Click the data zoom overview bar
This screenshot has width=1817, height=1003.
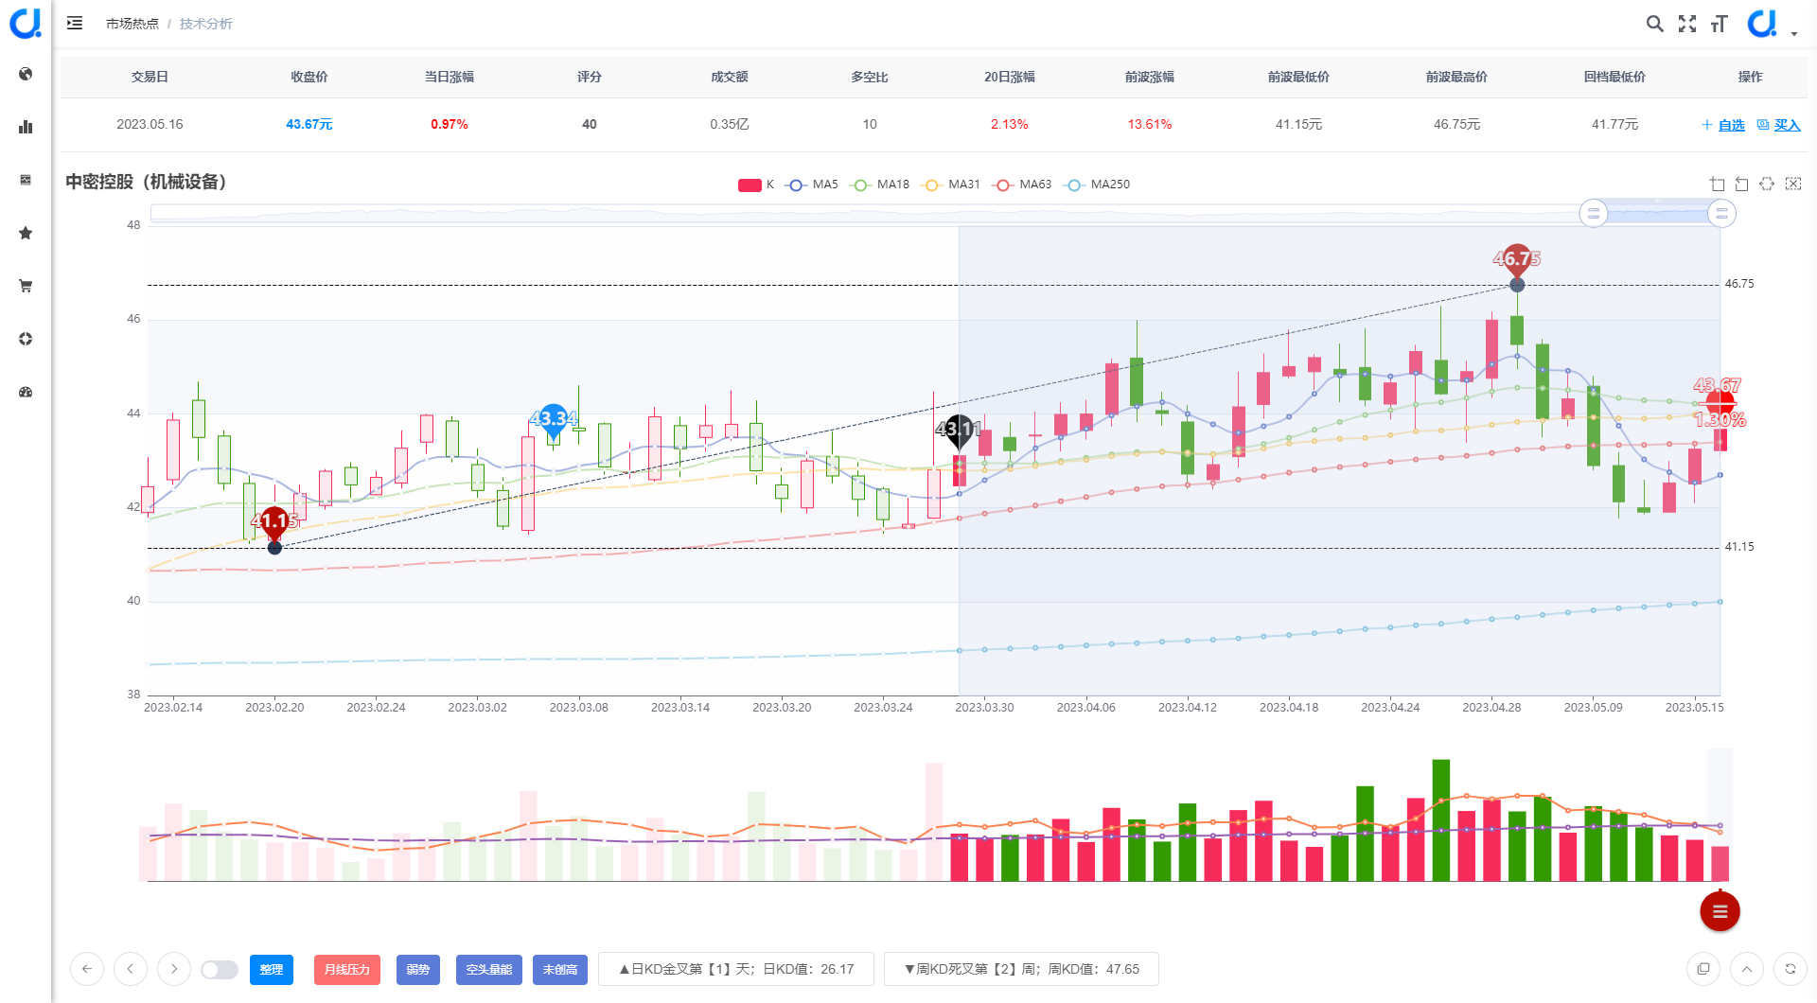[x=935, y=214]
